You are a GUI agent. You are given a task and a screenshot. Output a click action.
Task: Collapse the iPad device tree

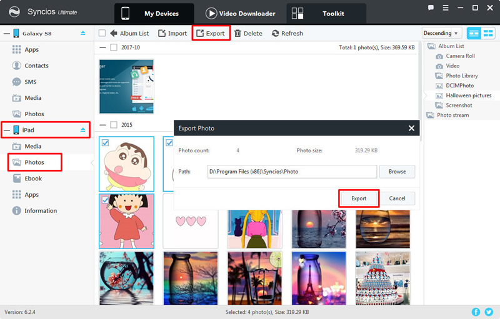(7, 130)
